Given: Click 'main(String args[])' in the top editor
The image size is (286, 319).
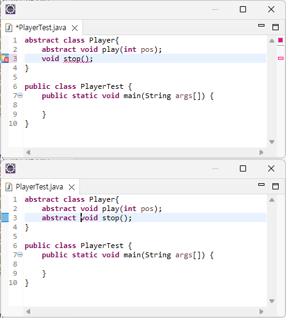Looking at the screenshot, I should [x=164, y=96].
